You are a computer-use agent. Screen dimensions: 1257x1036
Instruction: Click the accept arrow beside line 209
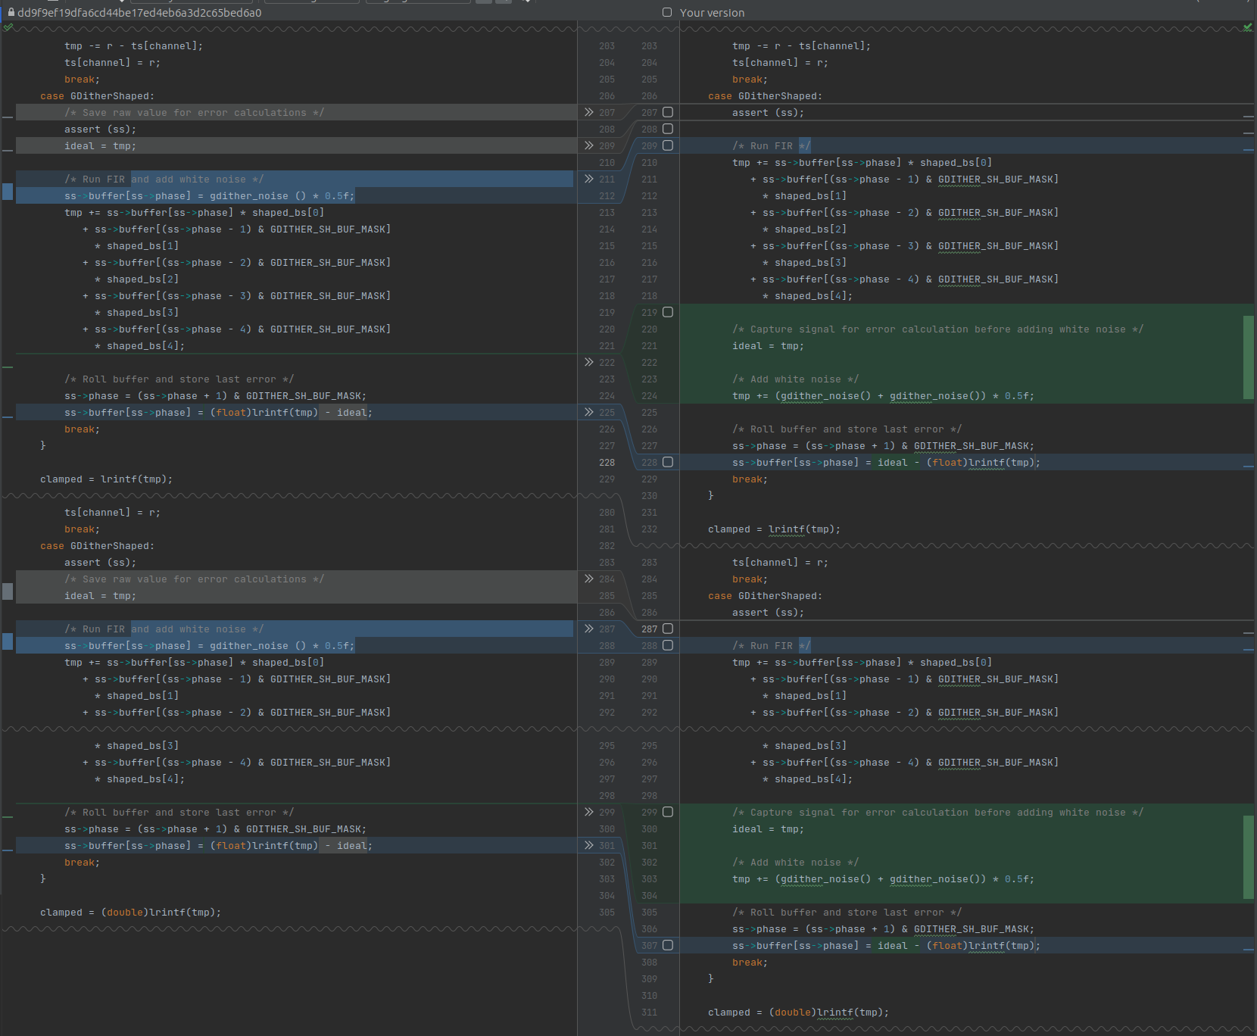[x=589, y=145]
